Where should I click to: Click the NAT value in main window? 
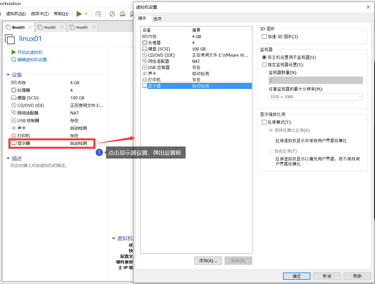point(75,113)
